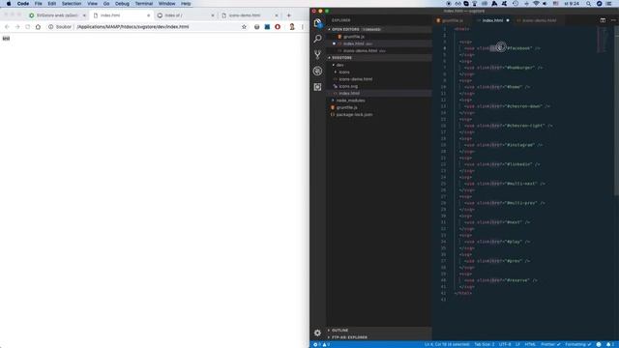Click the editor minimap
Viewport: 619px width, 348px height.
[603, 39]
